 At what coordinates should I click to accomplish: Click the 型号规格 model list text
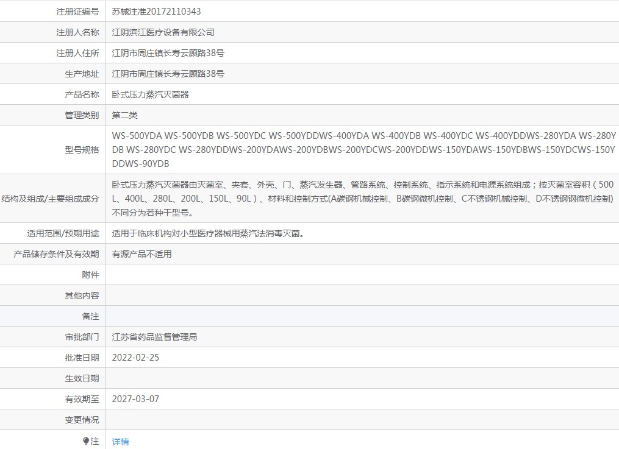tap(363, 150)
